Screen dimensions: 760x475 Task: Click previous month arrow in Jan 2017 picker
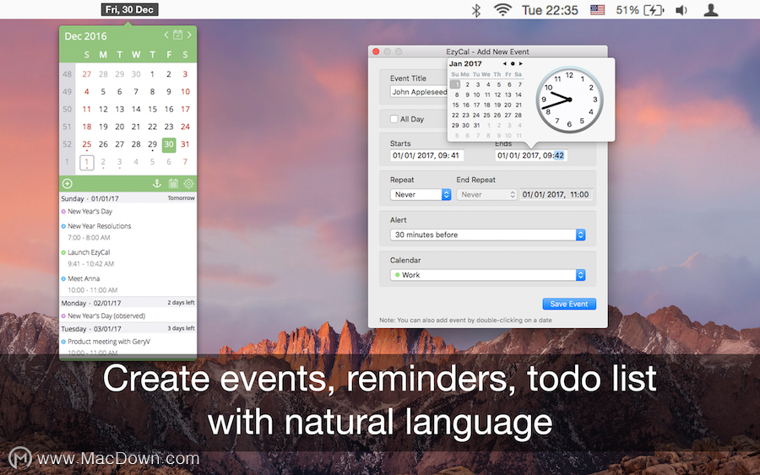tap(505, 64)
